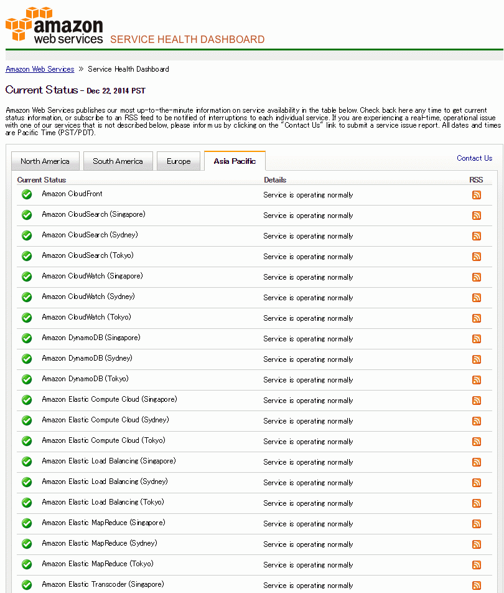This screenshot has width=504, height=593.
Task: Click the Amazon Web Services logo
Action: coord(54,25)
